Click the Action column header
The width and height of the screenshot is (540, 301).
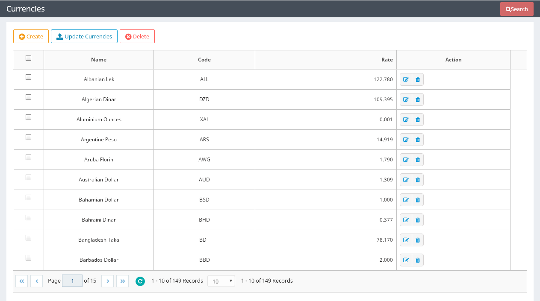click(453, 60)
